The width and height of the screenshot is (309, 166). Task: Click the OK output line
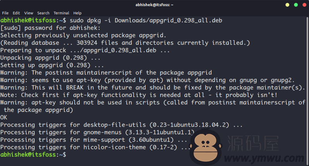[4, 117]
